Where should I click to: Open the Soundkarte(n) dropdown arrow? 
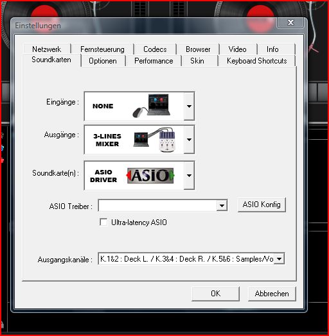pos(189,176)
